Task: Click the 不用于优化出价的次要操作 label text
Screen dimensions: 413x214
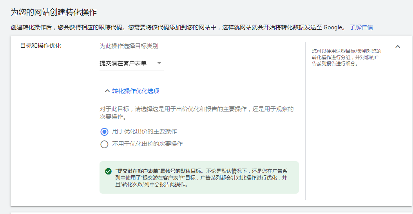Action: [147, 144]
